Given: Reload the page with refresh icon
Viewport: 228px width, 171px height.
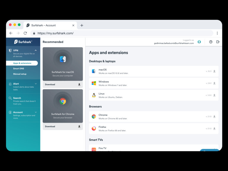Looking at the screenshot, I should point(25,33).
